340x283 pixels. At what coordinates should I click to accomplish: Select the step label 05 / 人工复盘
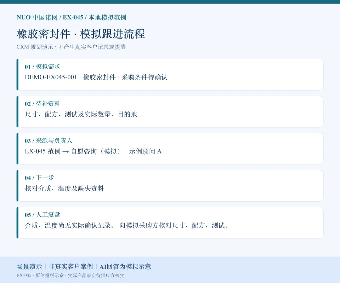pyautogui.click(x=42, y=215)
